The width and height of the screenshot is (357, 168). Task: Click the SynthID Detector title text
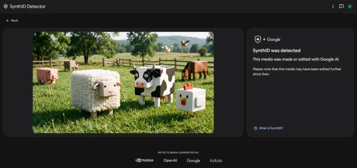pos(27,6)
